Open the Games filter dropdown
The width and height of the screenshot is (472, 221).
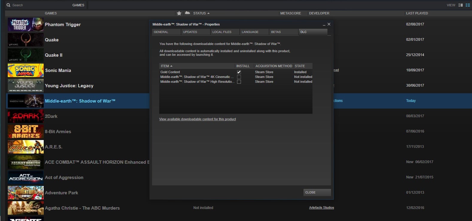78,5
